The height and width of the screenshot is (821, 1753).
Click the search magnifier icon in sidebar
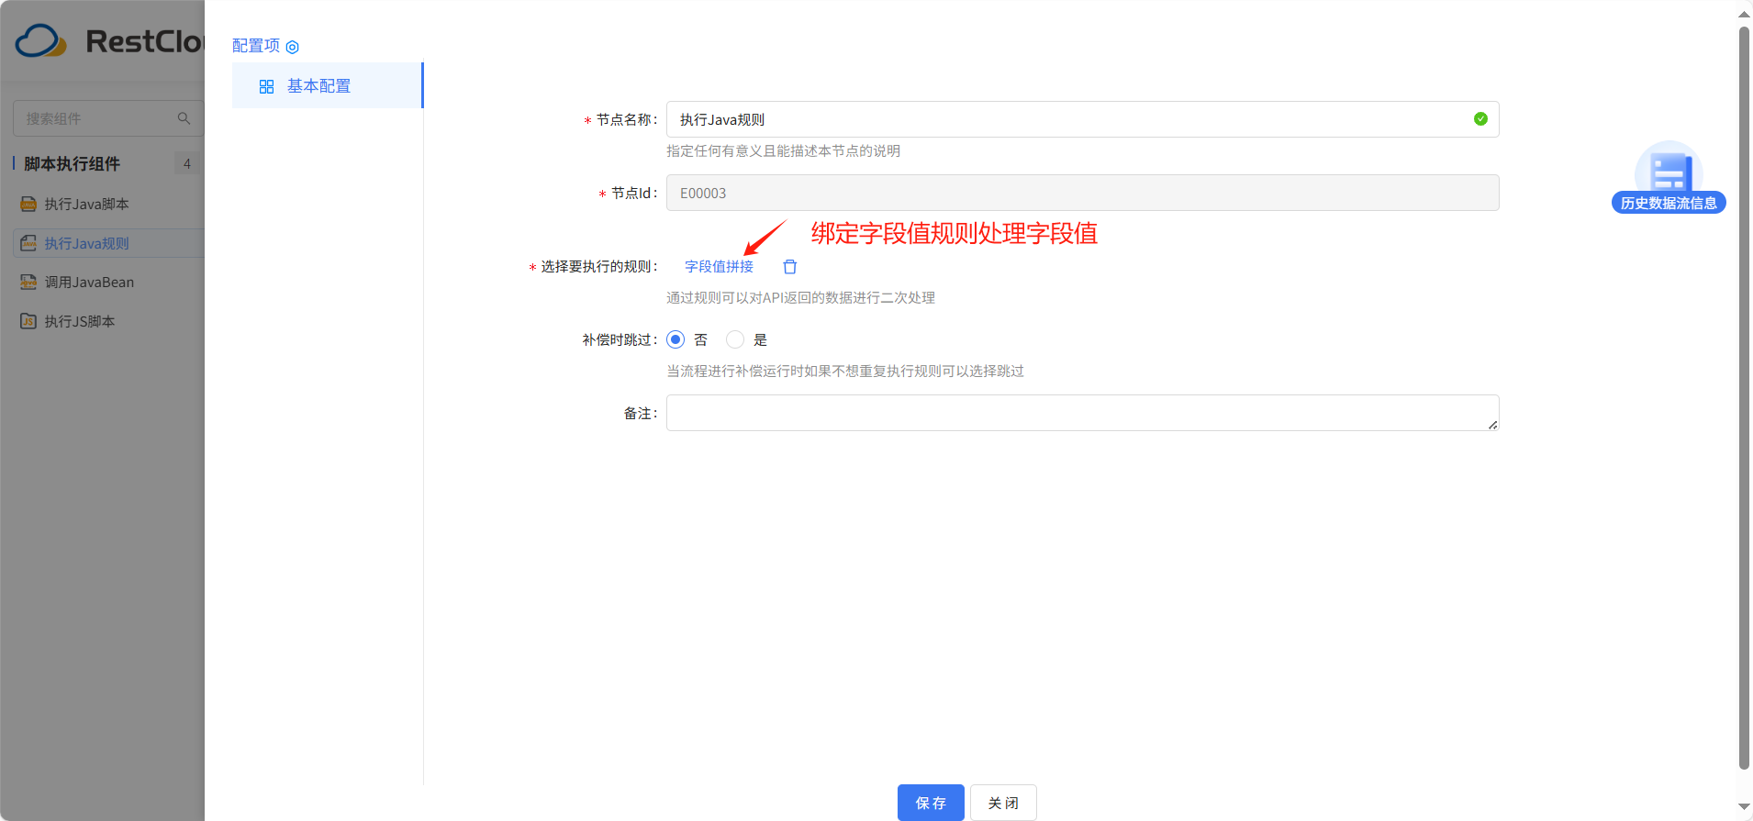[184, 118]
